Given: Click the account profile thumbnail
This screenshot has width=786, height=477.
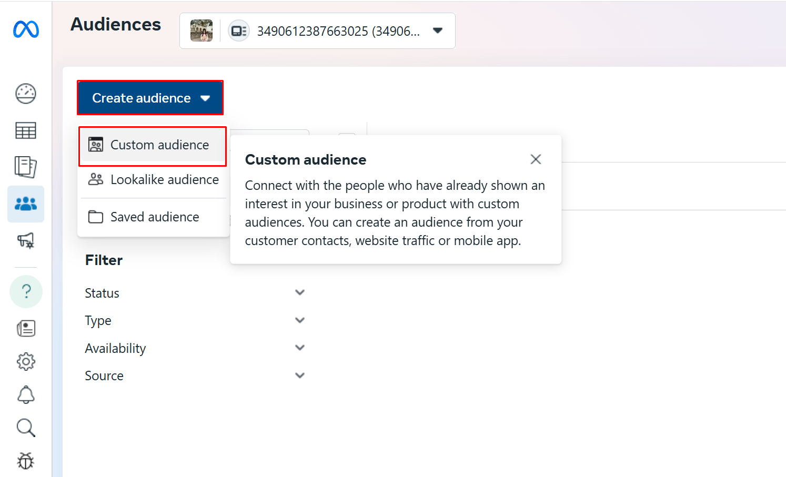Looking at the screenshot, I should coord(201,31).
